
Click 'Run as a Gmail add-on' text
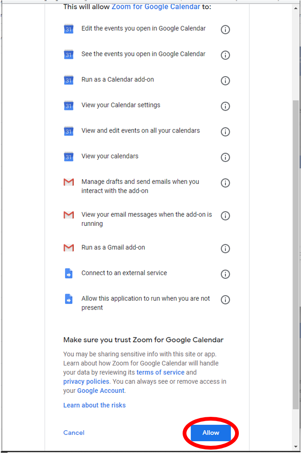point(113,247)
